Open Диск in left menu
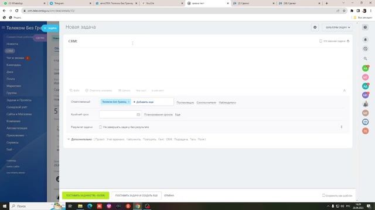This screenshot has height=210, width=375. click(9, 72)
